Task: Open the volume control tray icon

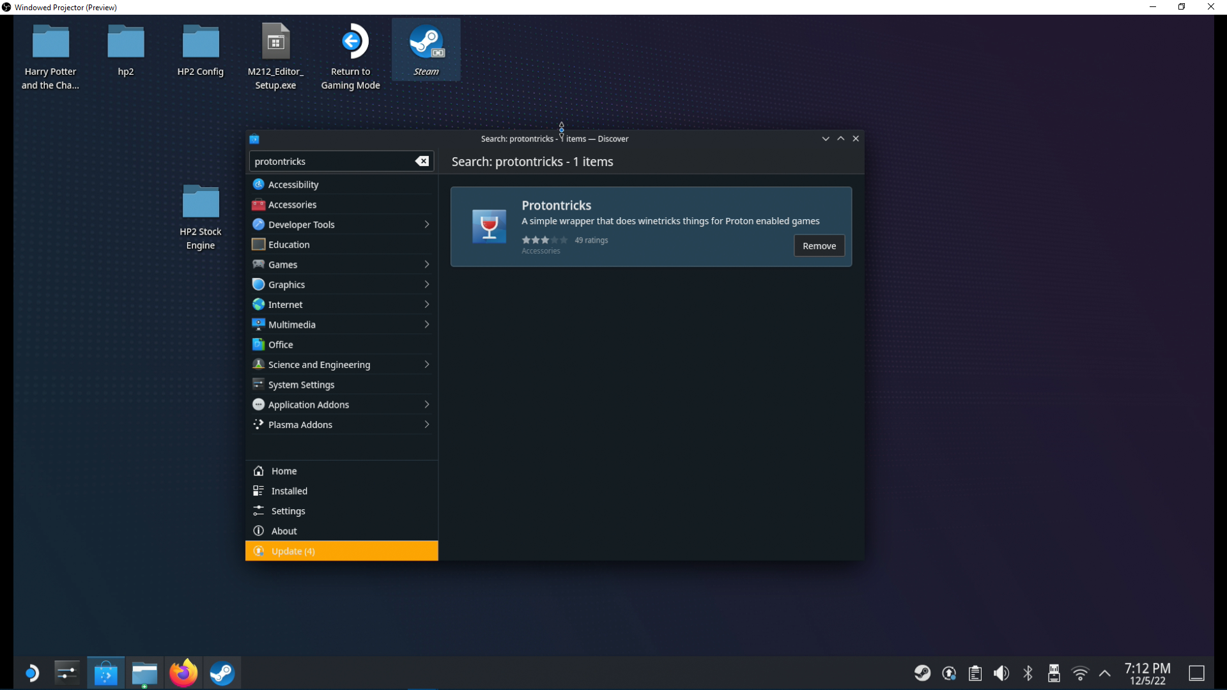Action: tap(1001, 673)
